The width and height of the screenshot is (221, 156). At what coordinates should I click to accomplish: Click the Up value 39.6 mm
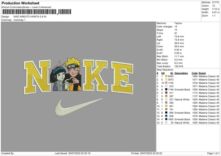179,43
